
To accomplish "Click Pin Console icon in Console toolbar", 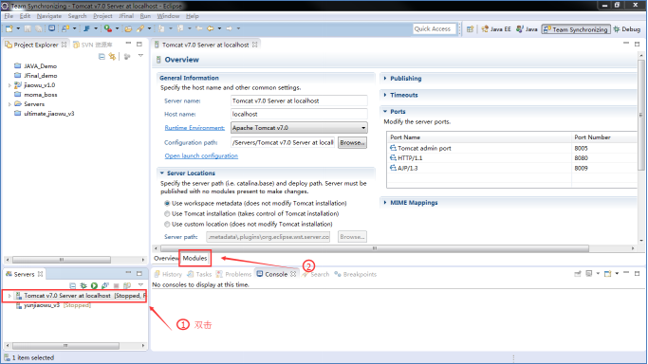I will coord(578,274).
